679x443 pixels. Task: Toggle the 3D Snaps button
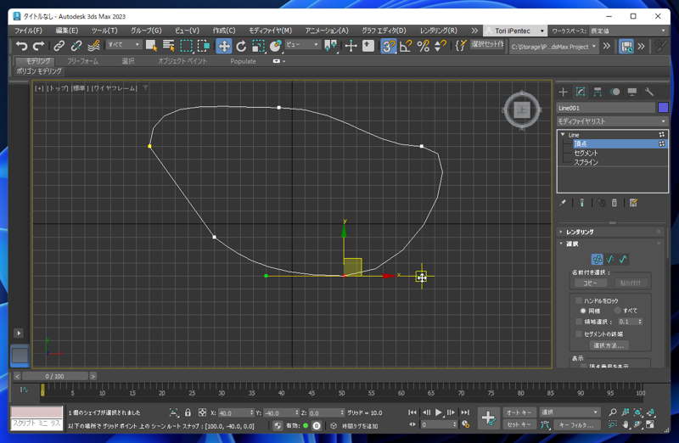[x=389, y=46]
